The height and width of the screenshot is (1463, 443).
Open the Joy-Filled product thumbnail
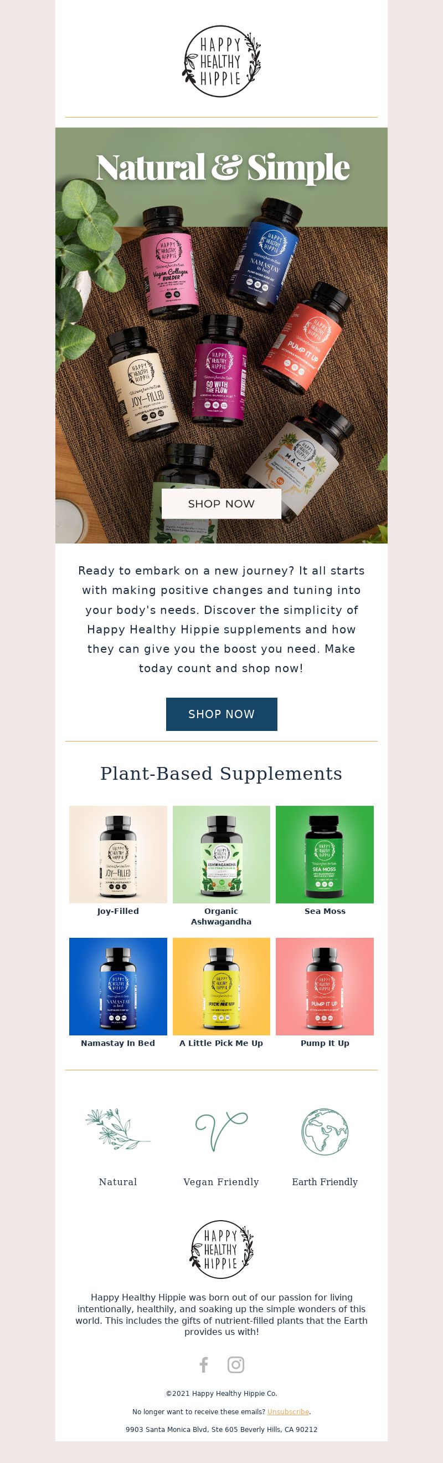[118, 854]
